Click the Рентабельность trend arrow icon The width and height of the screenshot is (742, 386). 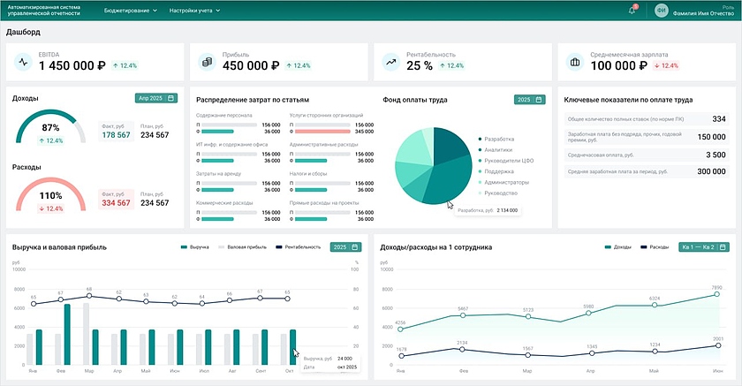[390, 62]
